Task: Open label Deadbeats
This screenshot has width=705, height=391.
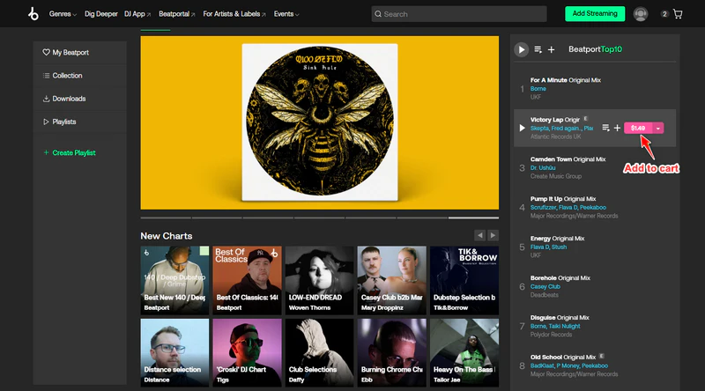Action: point(544,295)
